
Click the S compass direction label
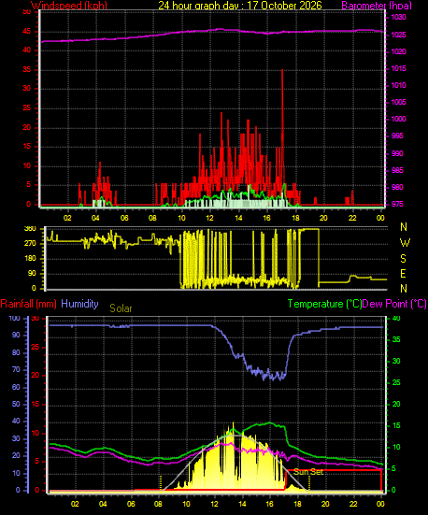[404, 259]
